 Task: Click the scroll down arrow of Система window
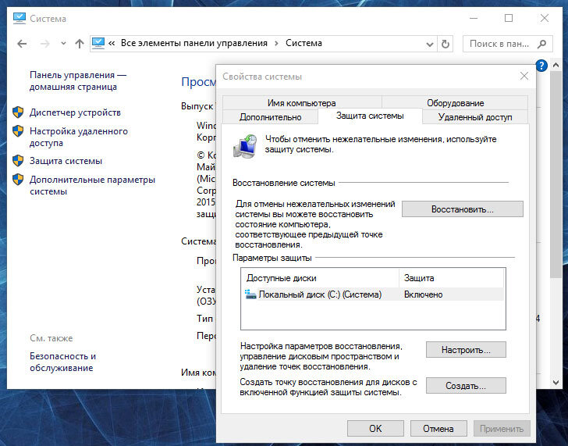point(556,382)
